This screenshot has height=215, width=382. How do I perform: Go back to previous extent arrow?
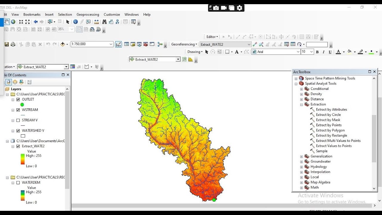click(x=36, y=22)
